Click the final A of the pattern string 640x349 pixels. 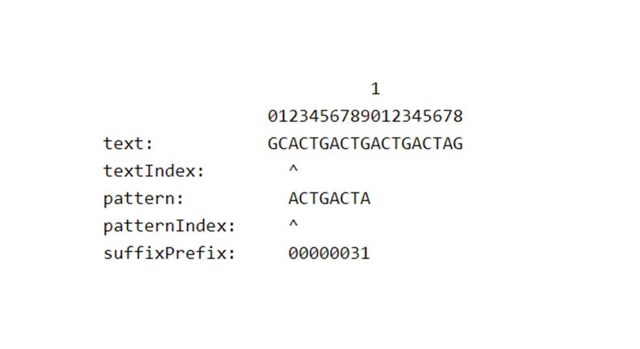[365, 199]
